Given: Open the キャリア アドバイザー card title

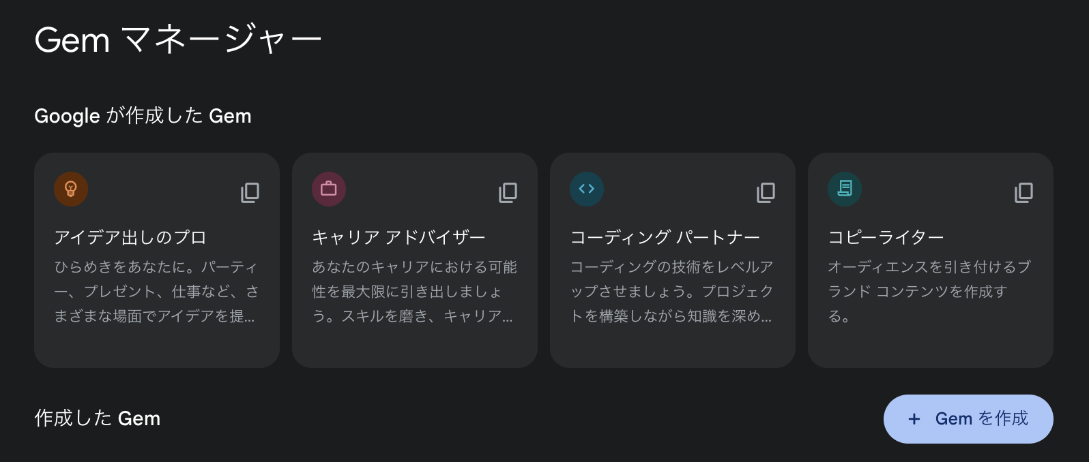Looking at the screenshot, I should click(398, 237).
